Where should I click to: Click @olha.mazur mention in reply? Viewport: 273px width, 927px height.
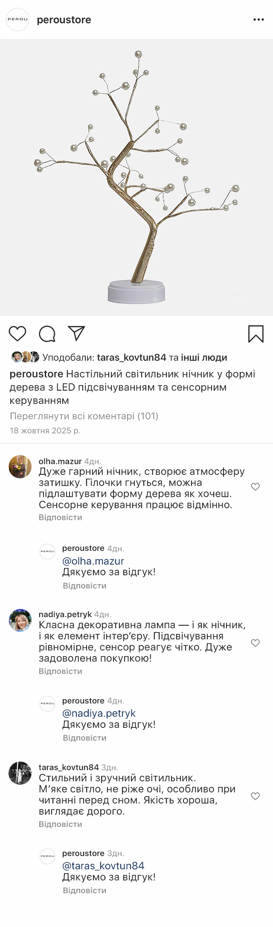tap(93, 561)
